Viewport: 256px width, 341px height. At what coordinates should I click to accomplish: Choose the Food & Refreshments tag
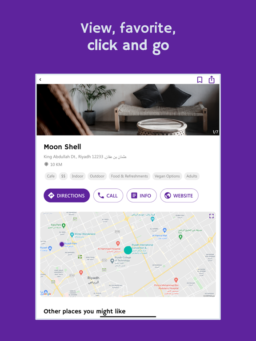(x=129, y=176)
